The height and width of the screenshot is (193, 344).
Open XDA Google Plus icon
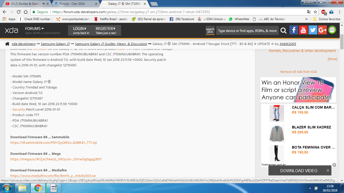322,30
